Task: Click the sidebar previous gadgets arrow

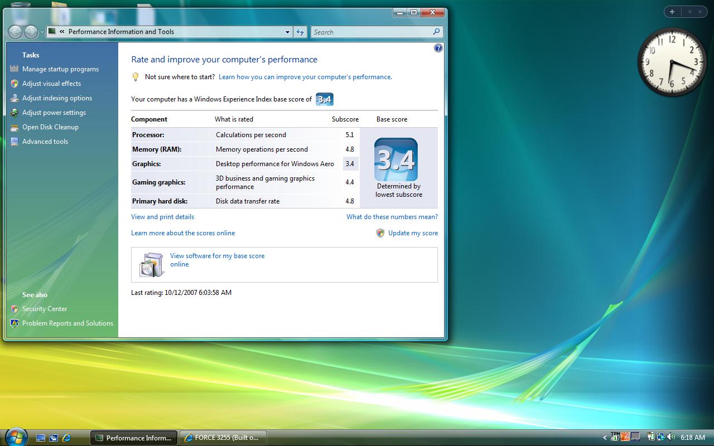Action: point(689,12)
